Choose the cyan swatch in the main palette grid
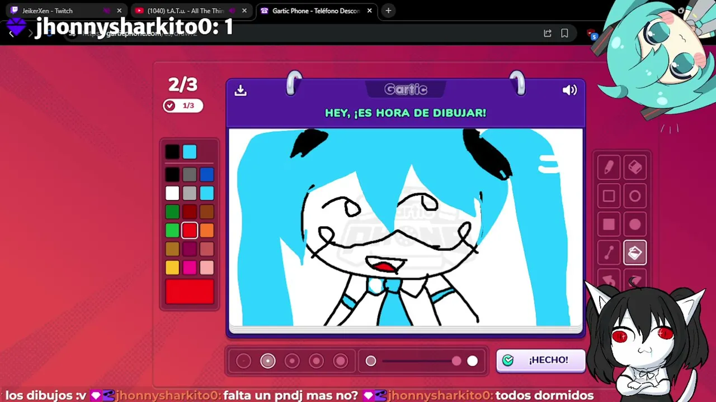Viewport: 716px width, 402px height. tap(207, 193)
